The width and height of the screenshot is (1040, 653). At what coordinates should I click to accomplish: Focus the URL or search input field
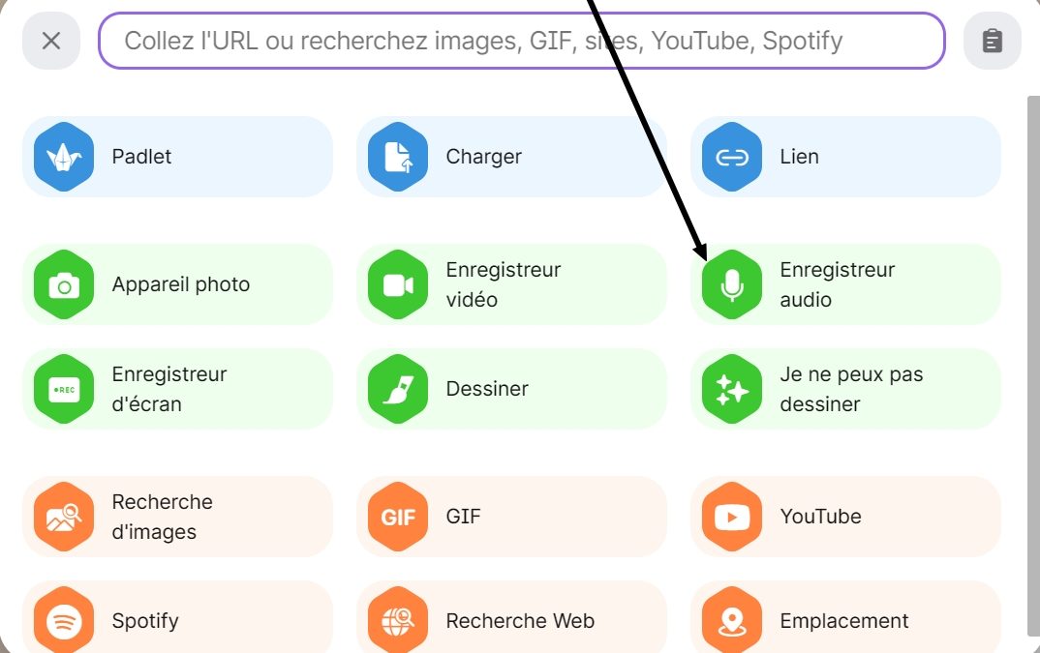pos(521,41)
